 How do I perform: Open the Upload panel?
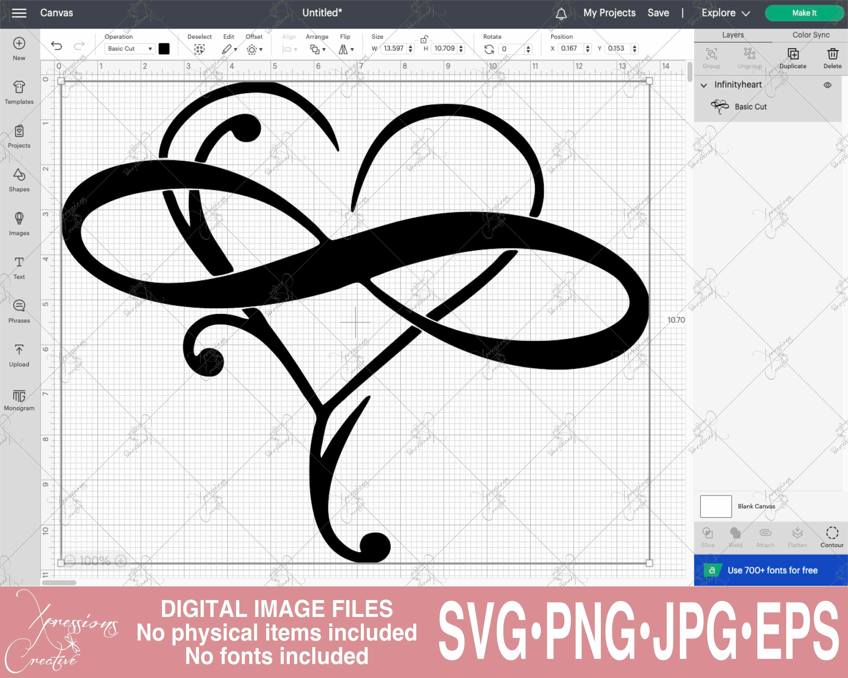(19, 352)
